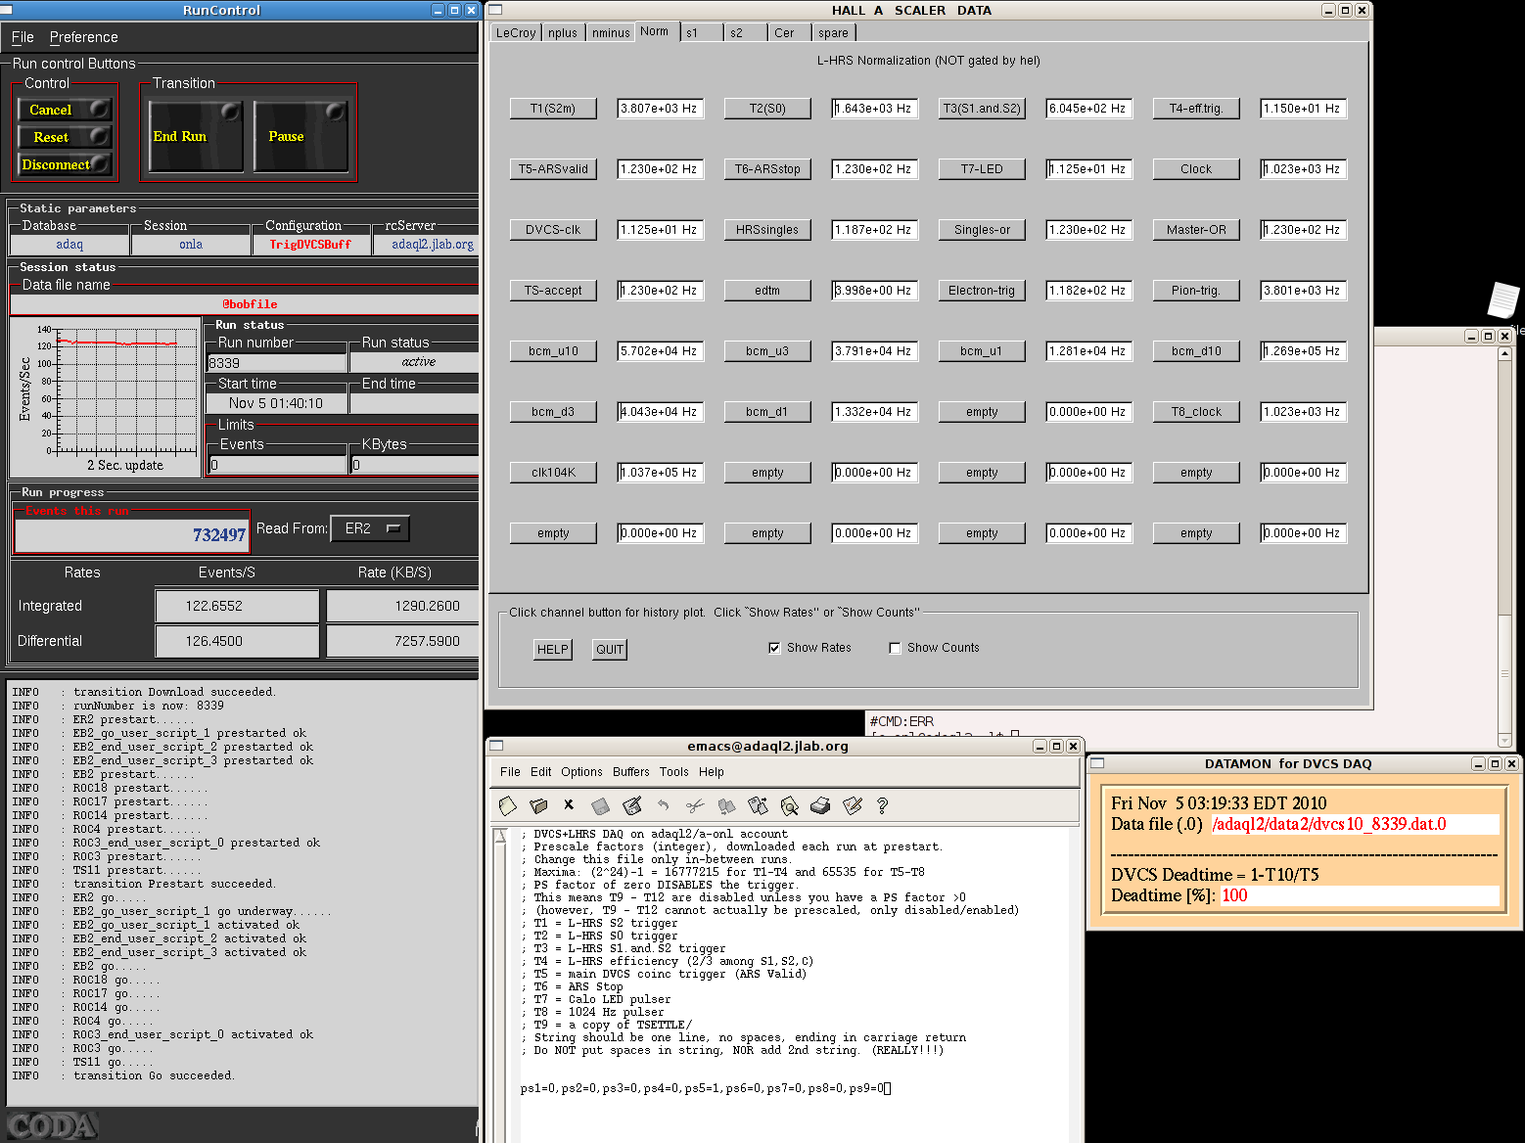The height and width of the screenshot is (1143, 1525).
Task: Click the End Run transition button
Action: (196, 136)
